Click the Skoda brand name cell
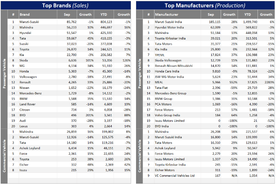The width and height of the screenshot is (276, 185). point(24,60)
